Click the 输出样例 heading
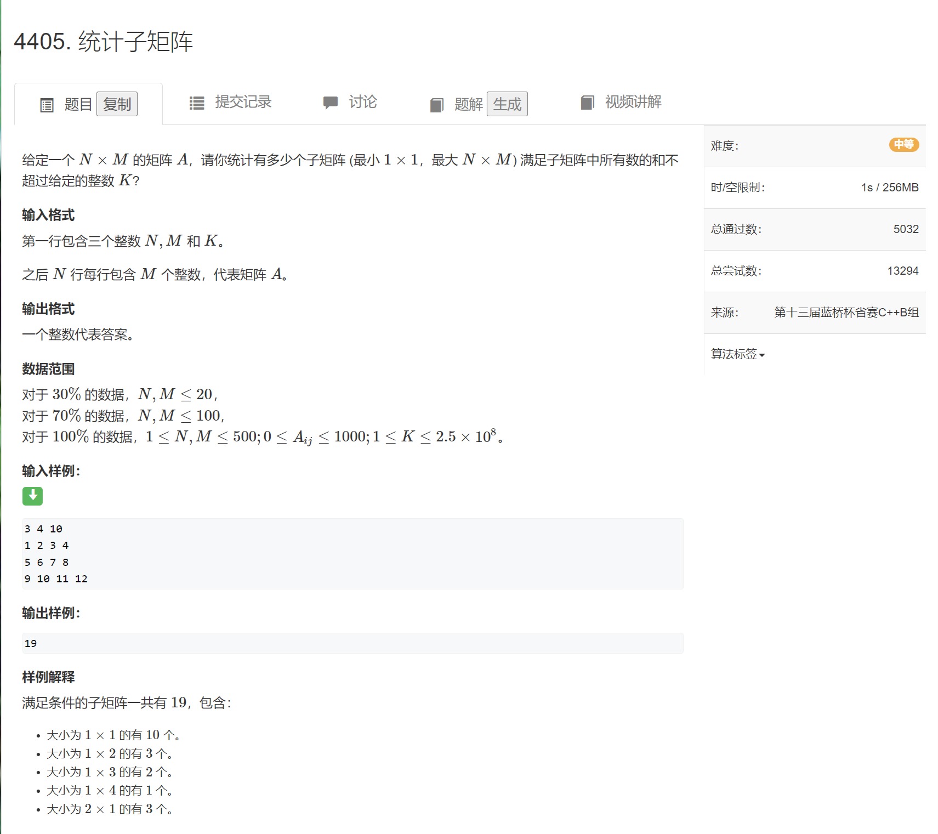Viewport: 938px width, 834px height. pos(51,613)
